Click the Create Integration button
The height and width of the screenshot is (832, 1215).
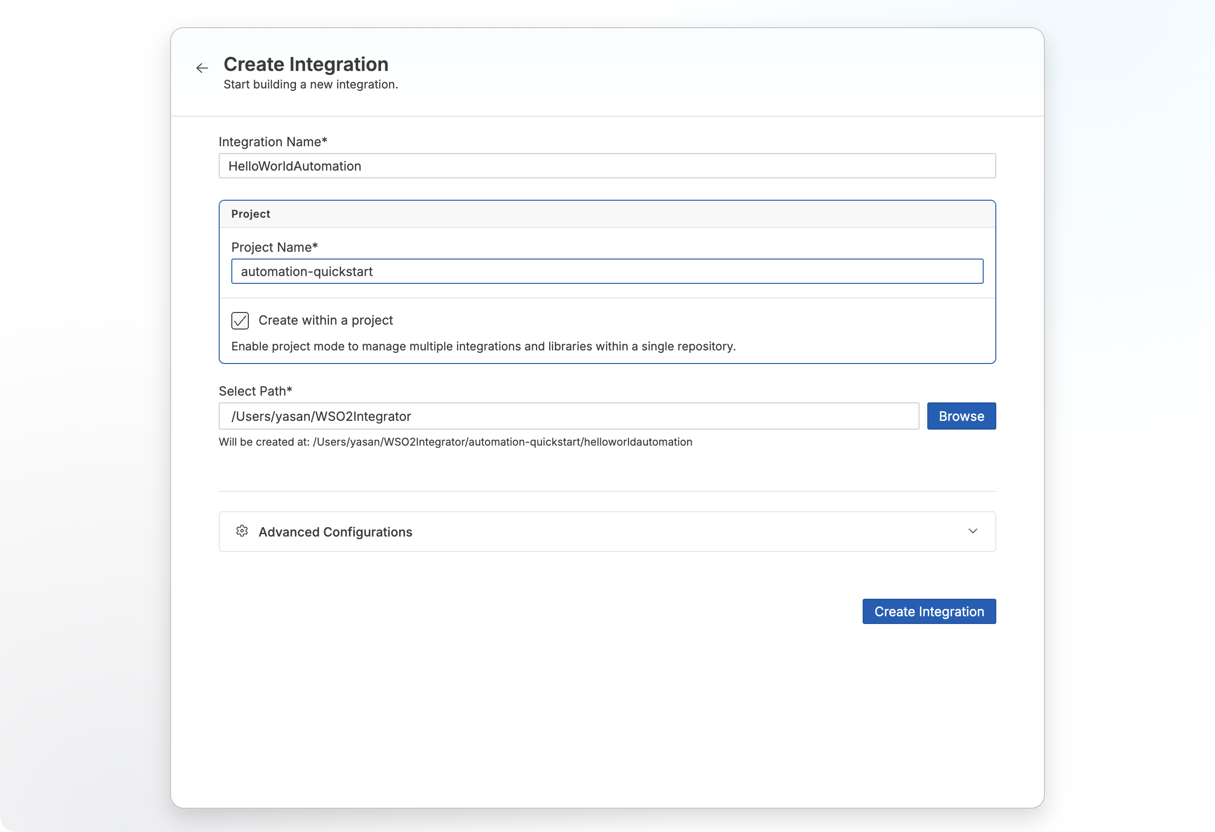[928, 611]
